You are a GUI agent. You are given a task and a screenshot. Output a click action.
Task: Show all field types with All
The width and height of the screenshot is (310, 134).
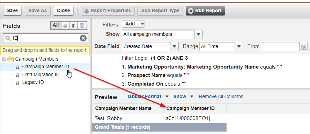tap(56, 25)
